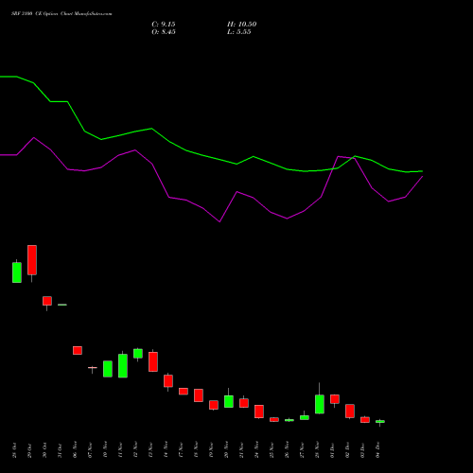Click the chart title text at top left
Image resolution: width=473 pixels, height=473 pixels.
[x=61, y=14]
